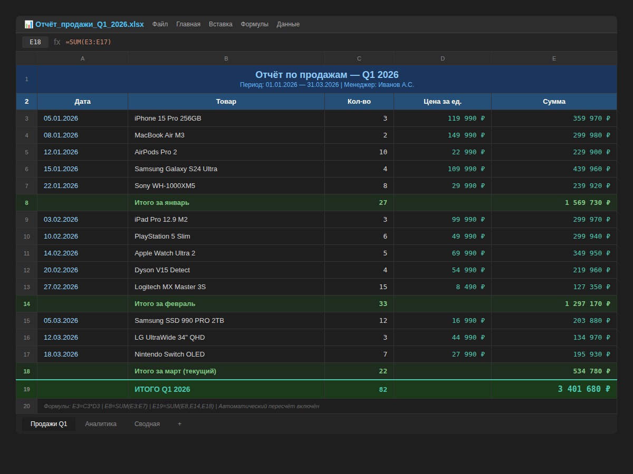Select column C header
The image size is (633, 474).
click(359, 58)
